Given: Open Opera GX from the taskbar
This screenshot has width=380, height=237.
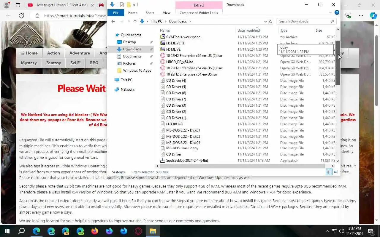Looking at the screenshot, I should pyautogui.click(x=138, y=231).
